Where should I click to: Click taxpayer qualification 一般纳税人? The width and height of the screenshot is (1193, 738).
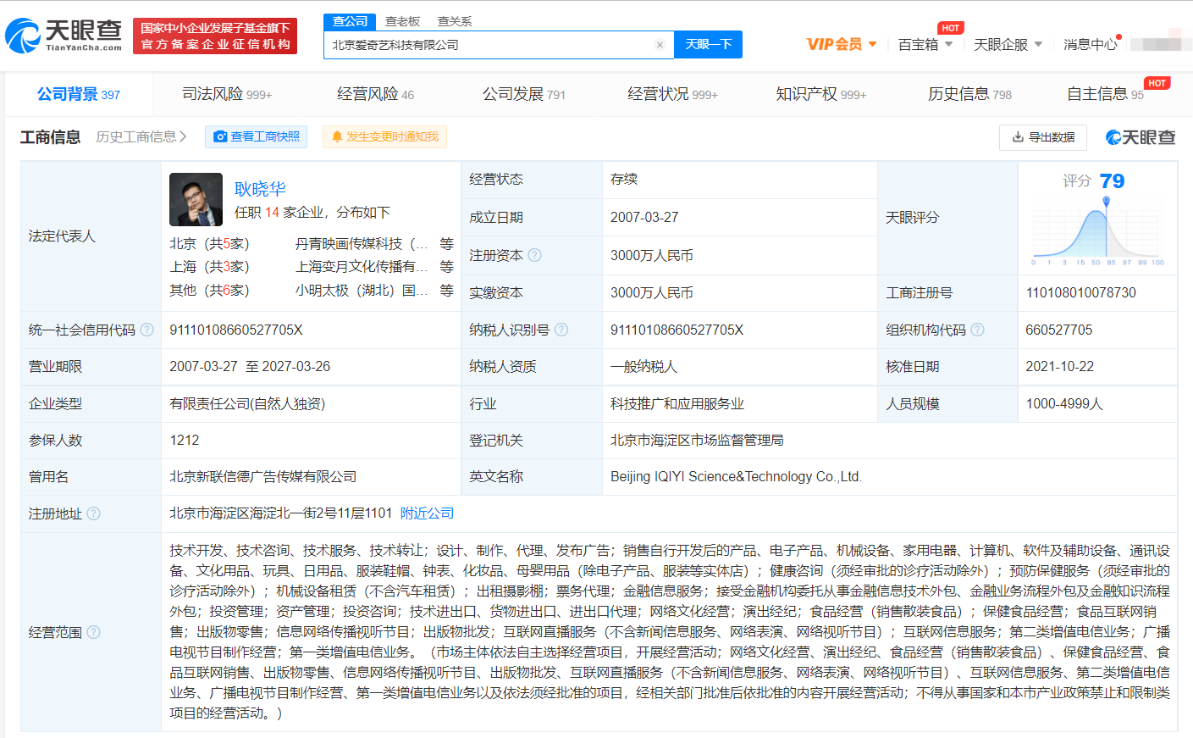point(643,367)
